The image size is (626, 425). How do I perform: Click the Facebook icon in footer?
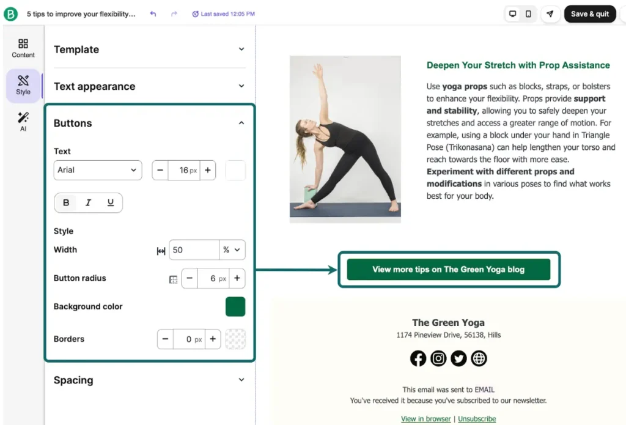tap(418, 358)
